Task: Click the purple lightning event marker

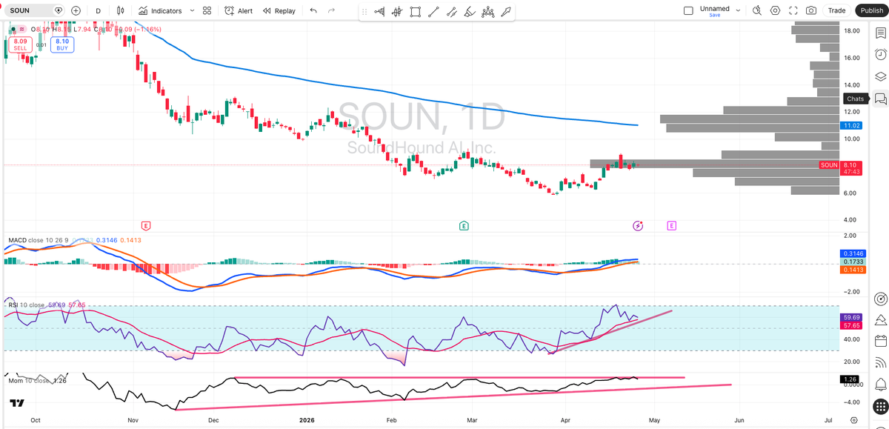Action: pos(638,225)
